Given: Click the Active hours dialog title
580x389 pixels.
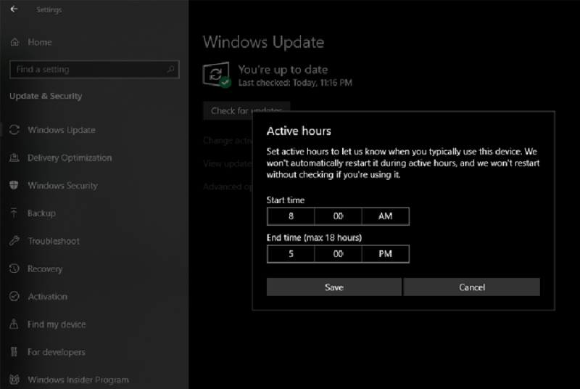Looking at the screenshot, I should point(299,131).
